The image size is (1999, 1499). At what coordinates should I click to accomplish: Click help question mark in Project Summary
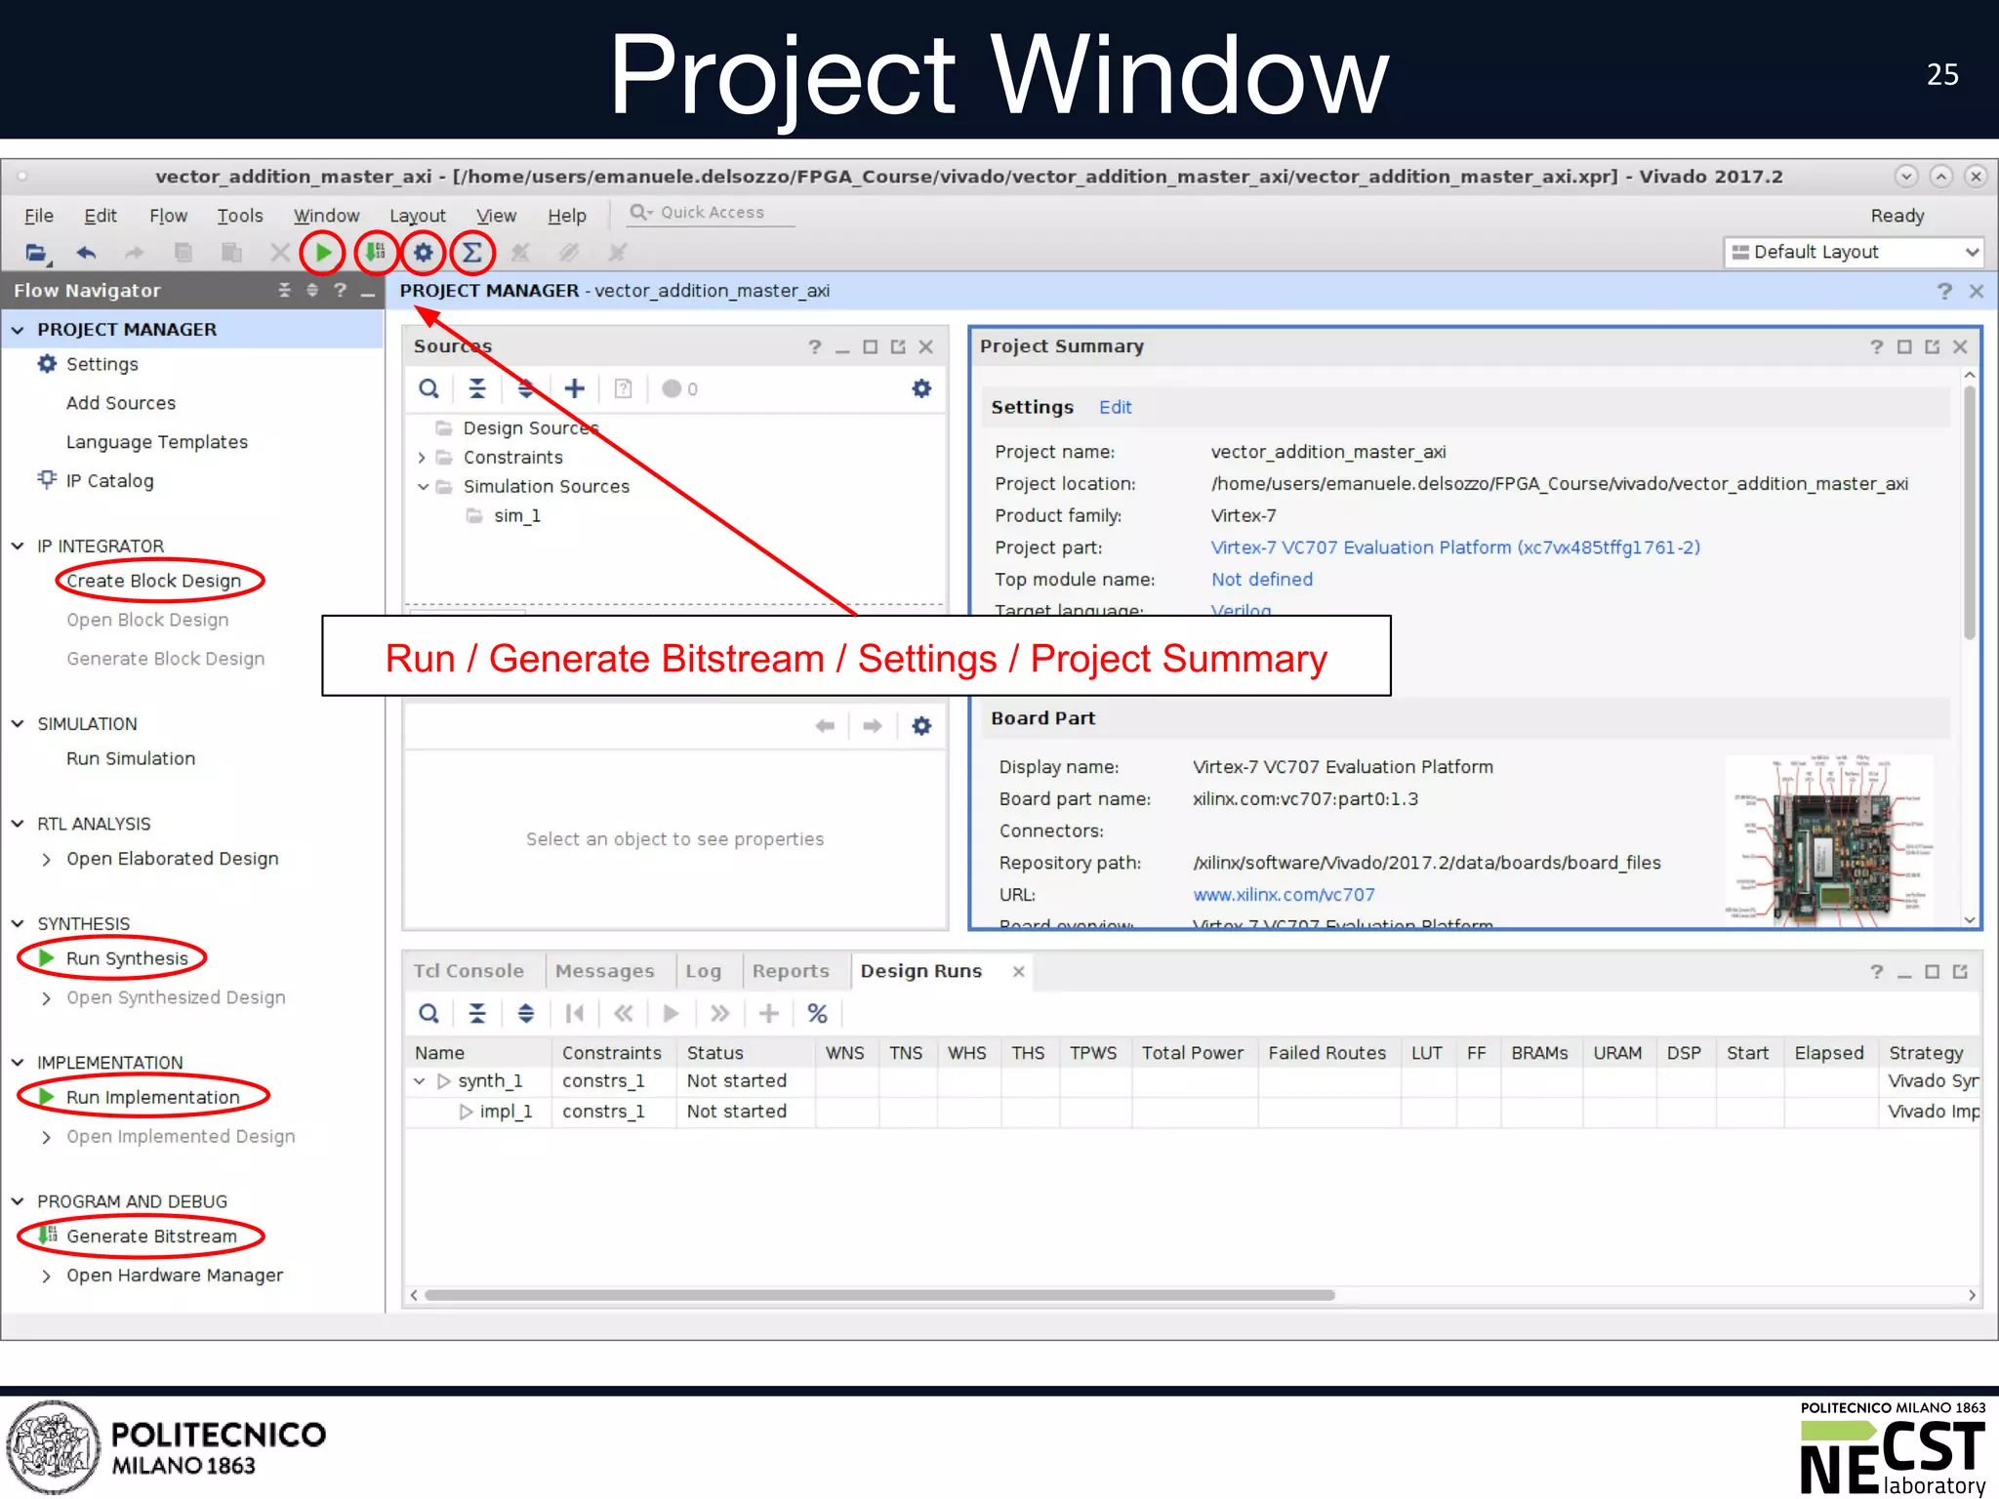(x=1876, y=346)
